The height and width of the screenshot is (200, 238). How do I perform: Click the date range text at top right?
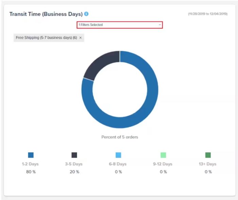tap(208, 14)
